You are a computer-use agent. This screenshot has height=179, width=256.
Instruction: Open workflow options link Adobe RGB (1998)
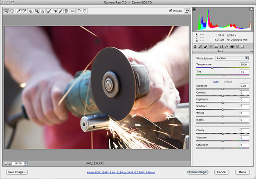coord(121,172)
